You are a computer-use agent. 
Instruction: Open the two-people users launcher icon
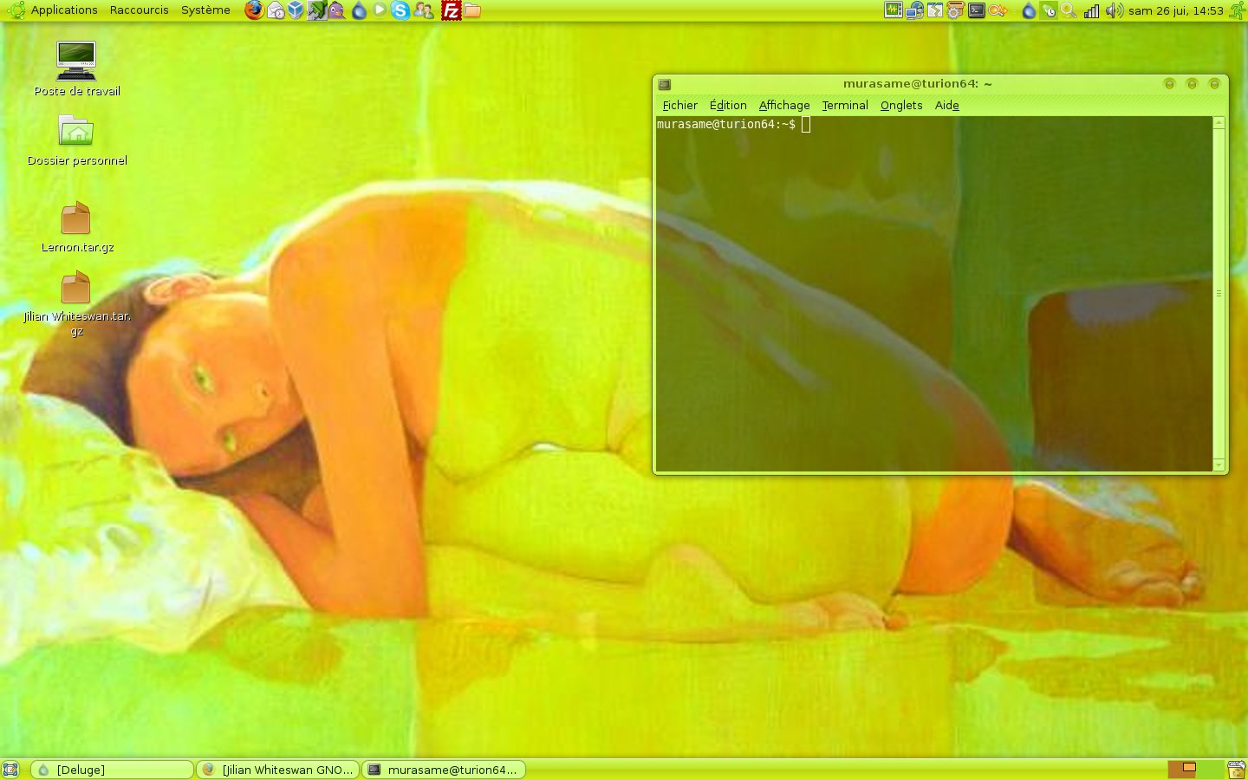(x=424, y=10)
